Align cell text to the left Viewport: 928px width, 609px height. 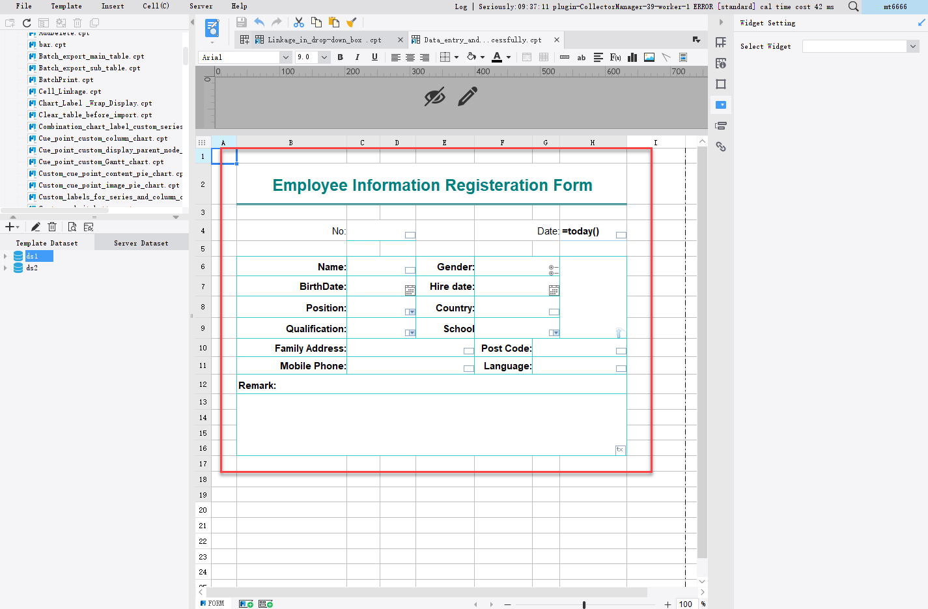[x=395, y=57]
